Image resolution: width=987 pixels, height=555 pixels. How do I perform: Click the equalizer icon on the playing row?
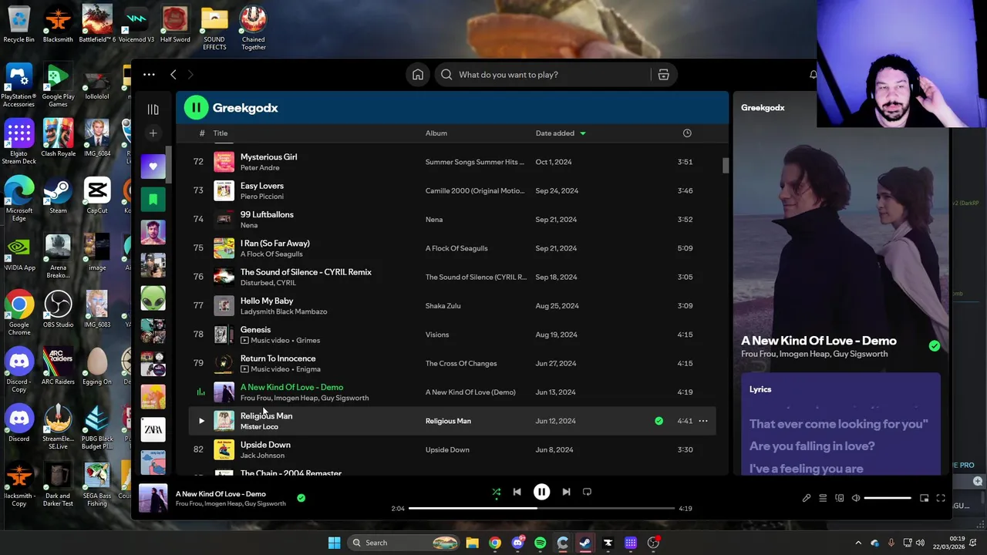tap(200, 392)
